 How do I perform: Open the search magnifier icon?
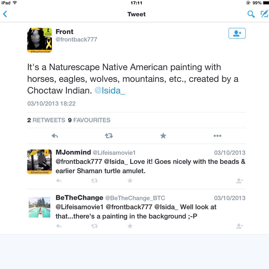[x=251, y=14]
